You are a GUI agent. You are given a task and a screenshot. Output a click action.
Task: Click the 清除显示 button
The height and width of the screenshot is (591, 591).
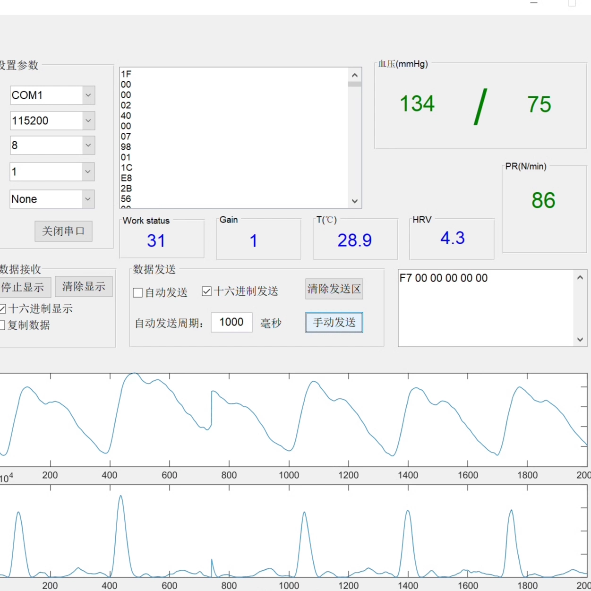(x=84, y=287)
